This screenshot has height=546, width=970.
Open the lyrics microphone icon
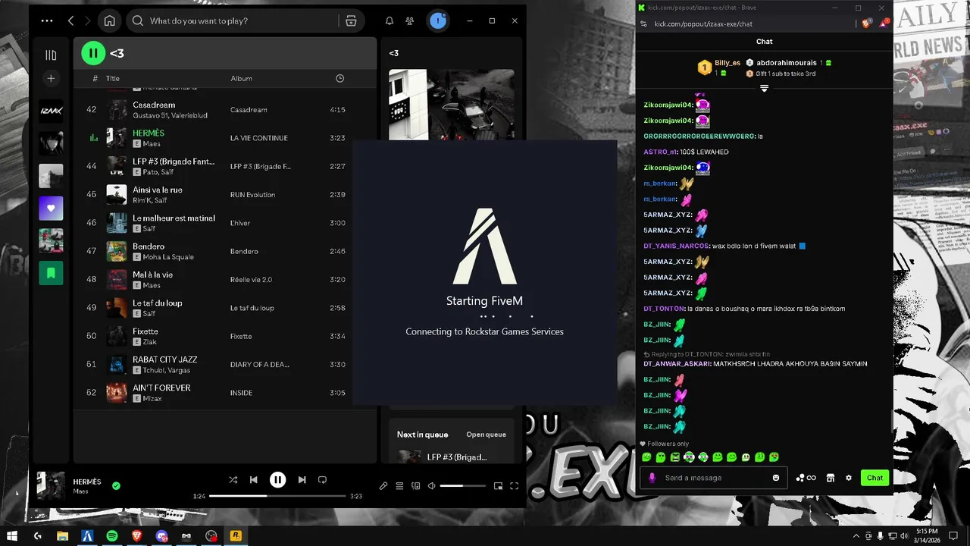[383, 486]
